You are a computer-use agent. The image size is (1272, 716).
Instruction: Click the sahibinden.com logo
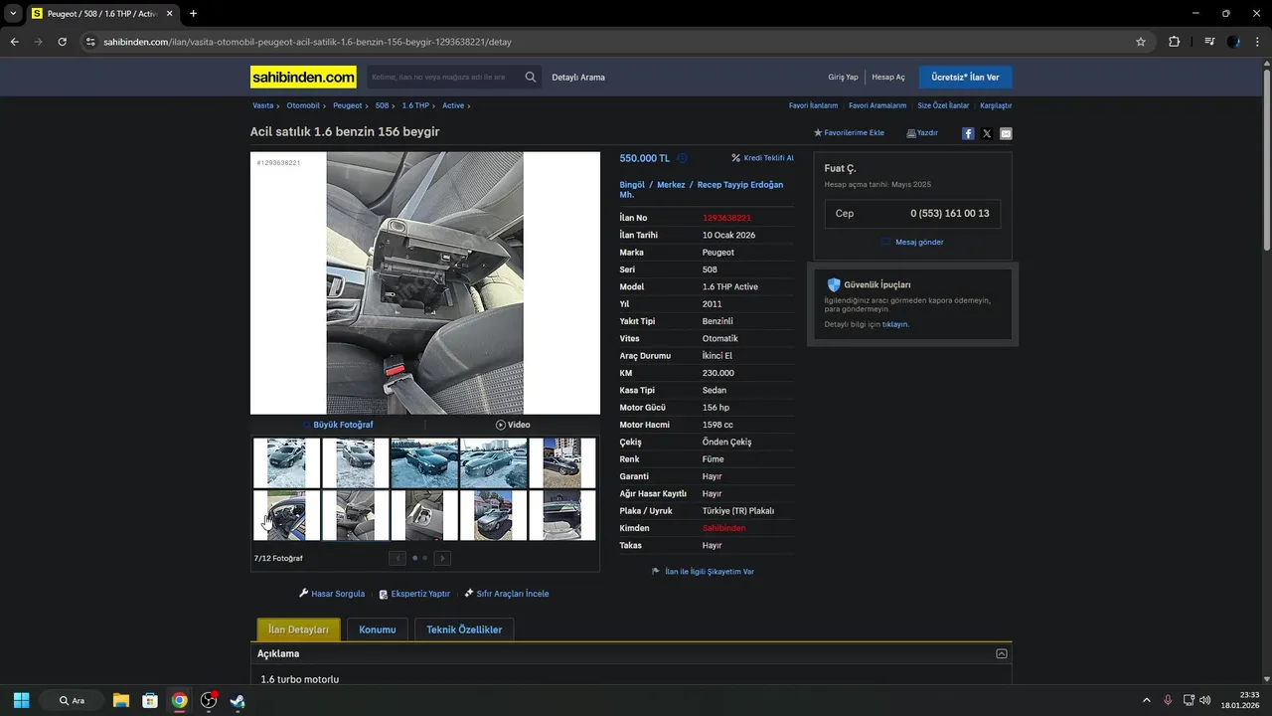(303, 77)
